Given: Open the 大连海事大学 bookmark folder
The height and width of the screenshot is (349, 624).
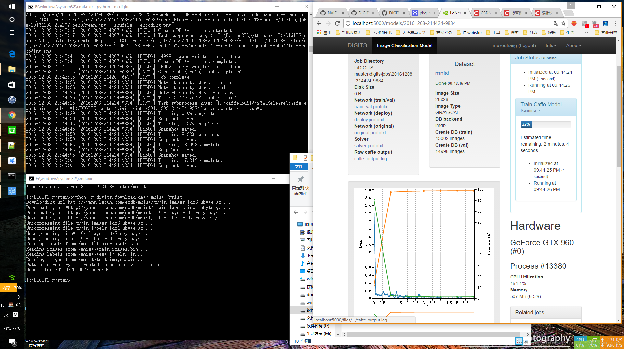Looking at the screenshot, I should point(411,32).
